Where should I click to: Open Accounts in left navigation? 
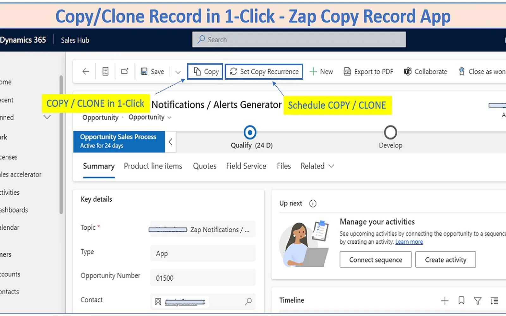(10, 274)
